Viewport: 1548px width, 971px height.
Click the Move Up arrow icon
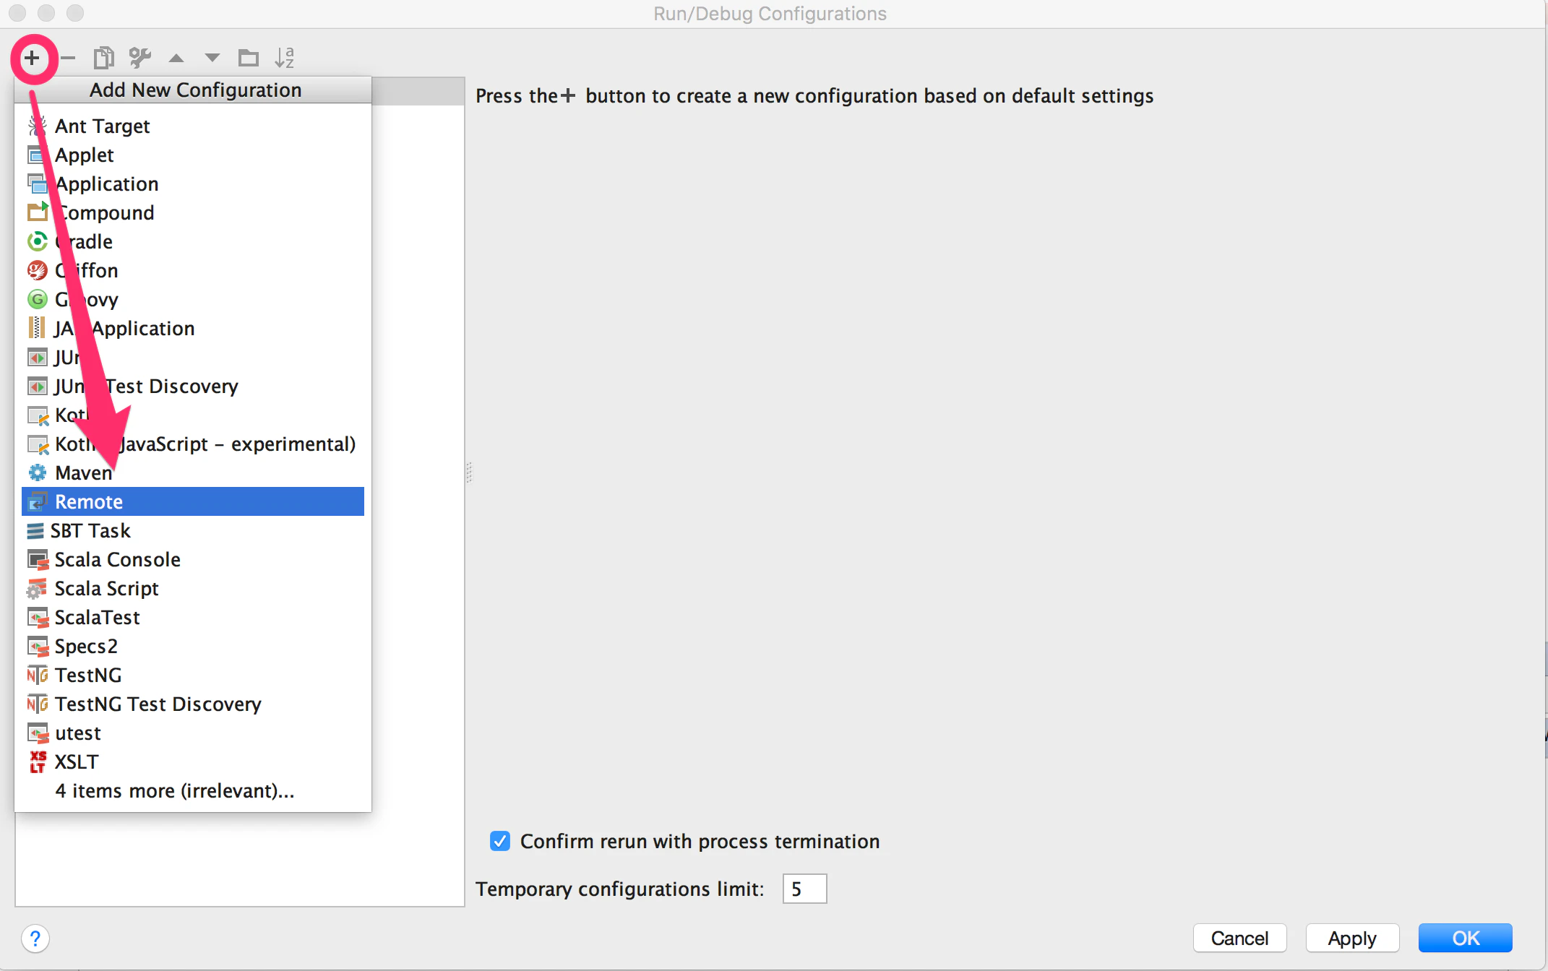tap(176, 59)
